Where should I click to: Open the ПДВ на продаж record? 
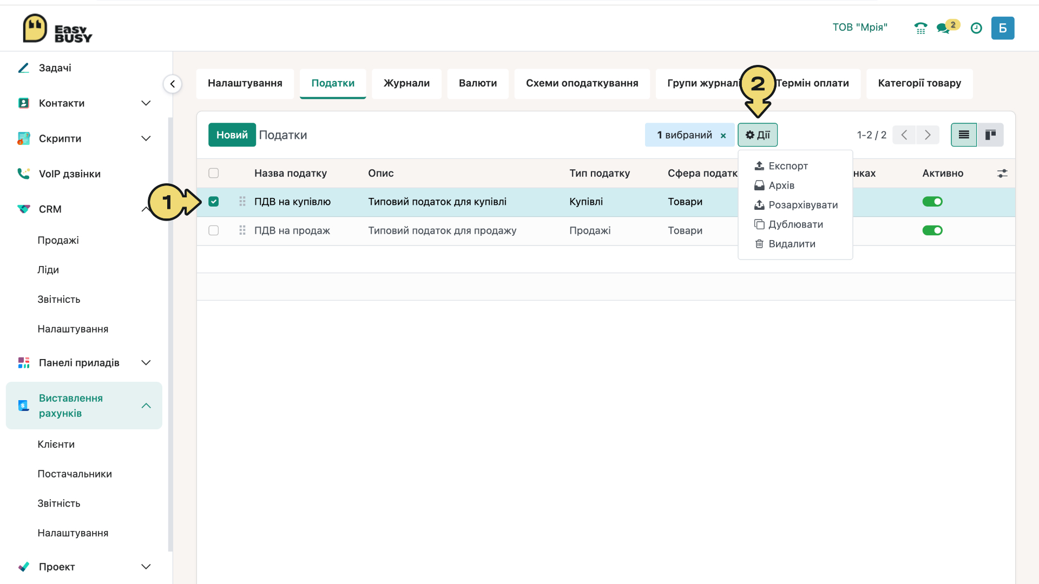coord(292,230)
